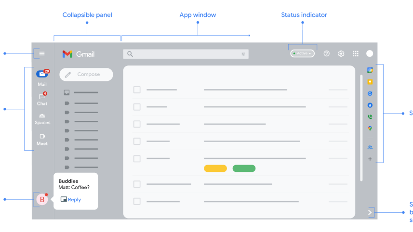The image size is (413, 232).
Task: Click the hamburger main menu icon
Action: (42, 53)
